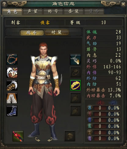
Task: Open the 声望 reputation tab
Action: (x=33, y=12)
